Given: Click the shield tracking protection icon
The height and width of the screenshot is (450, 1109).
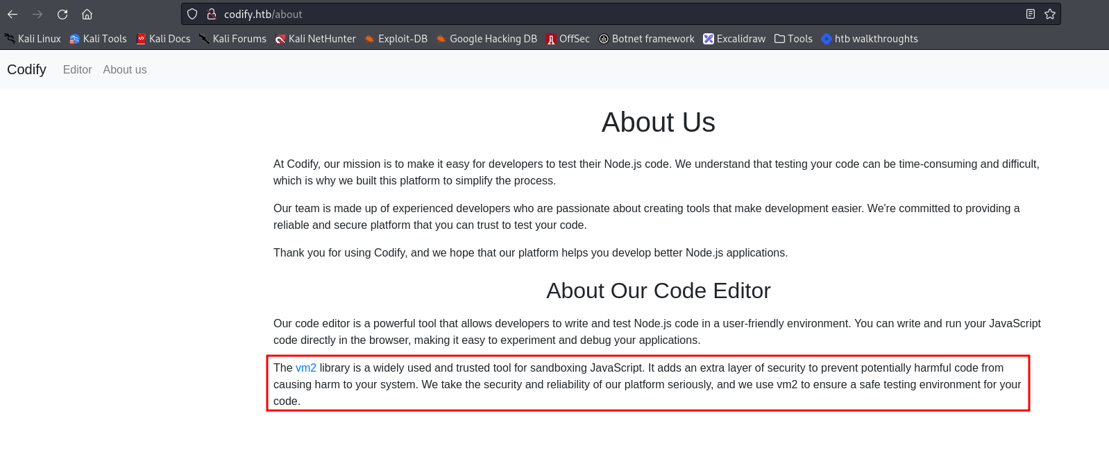Looking at the screenshot, I should [193, 14].
